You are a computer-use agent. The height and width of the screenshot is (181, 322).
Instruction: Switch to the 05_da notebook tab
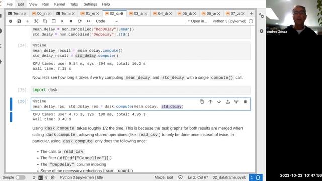click(187, 14)
